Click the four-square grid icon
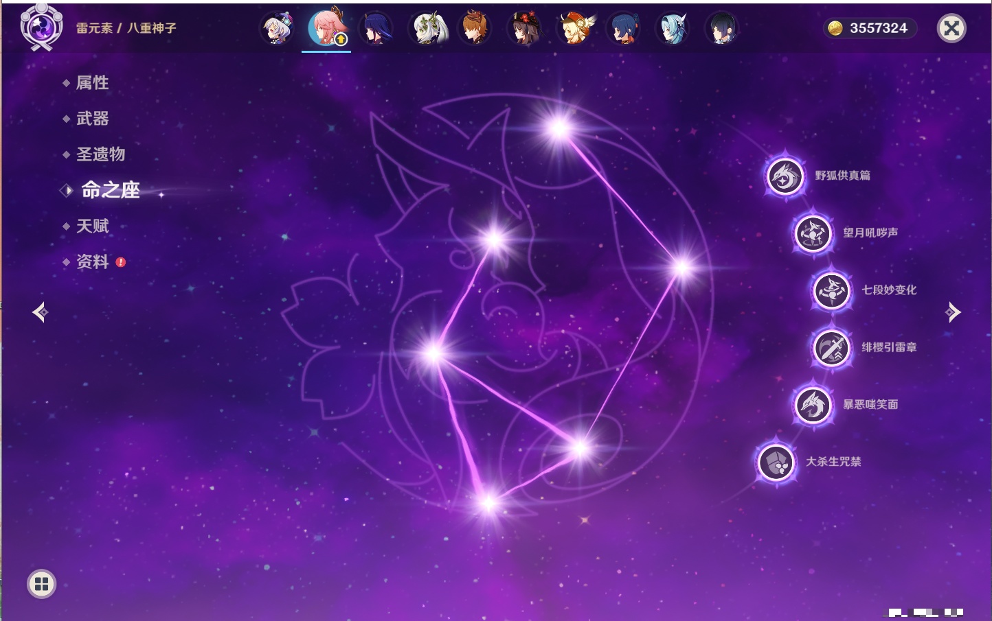This screenshot has height=621, width=992. 41,584
